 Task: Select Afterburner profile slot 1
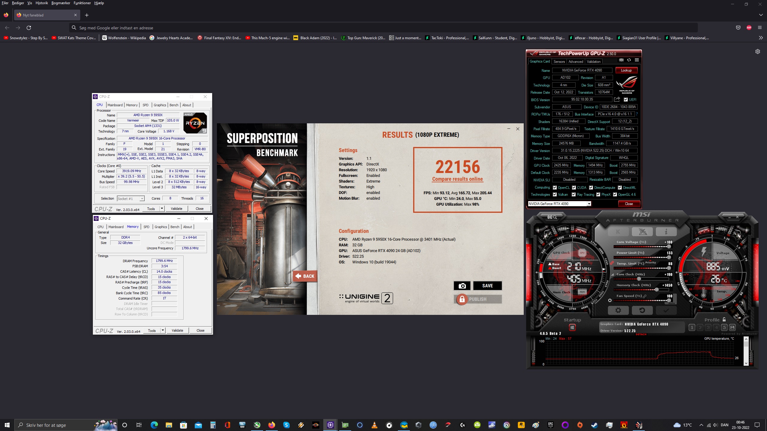click(x=692, y=327)
